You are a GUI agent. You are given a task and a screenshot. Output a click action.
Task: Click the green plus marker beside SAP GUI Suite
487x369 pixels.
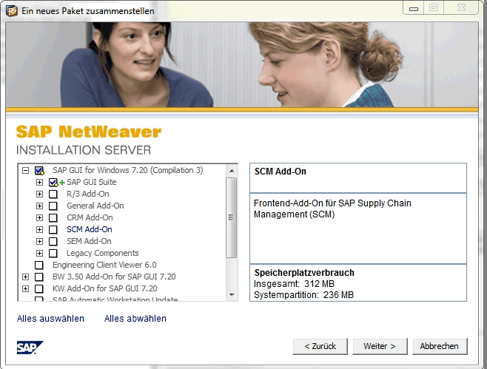pyautogui.click(x=62, y=183)
